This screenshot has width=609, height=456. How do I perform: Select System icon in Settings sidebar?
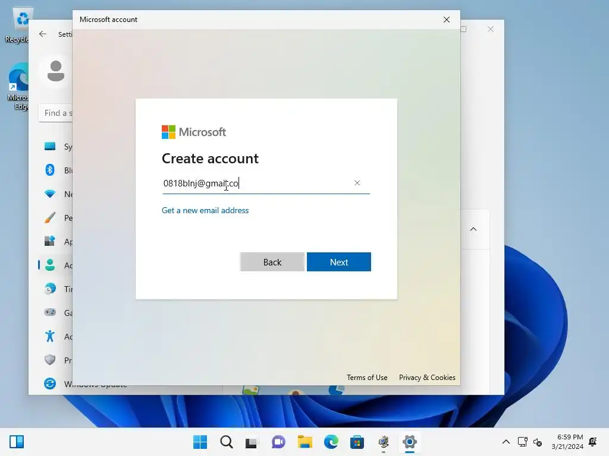(50, 147)
